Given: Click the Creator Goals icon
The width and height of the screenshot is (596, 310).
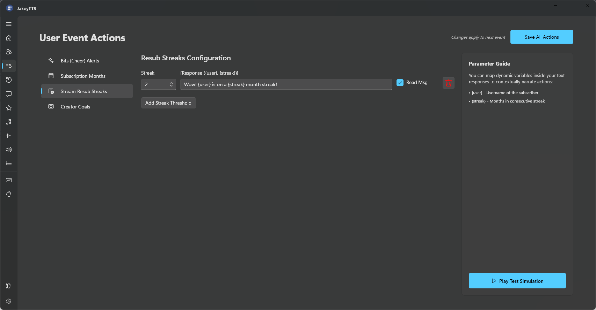Looking at the screenshot, I should pyautogui.click(x=51, y=106).
